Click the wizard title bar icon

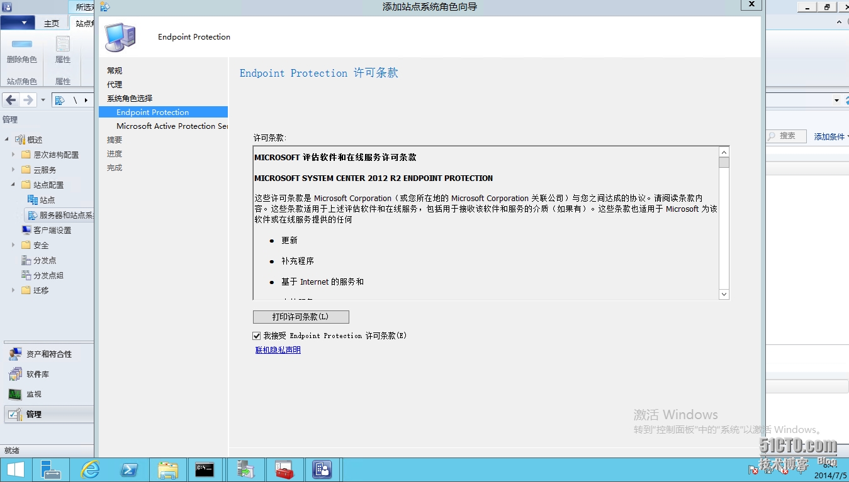pos(105,7)
